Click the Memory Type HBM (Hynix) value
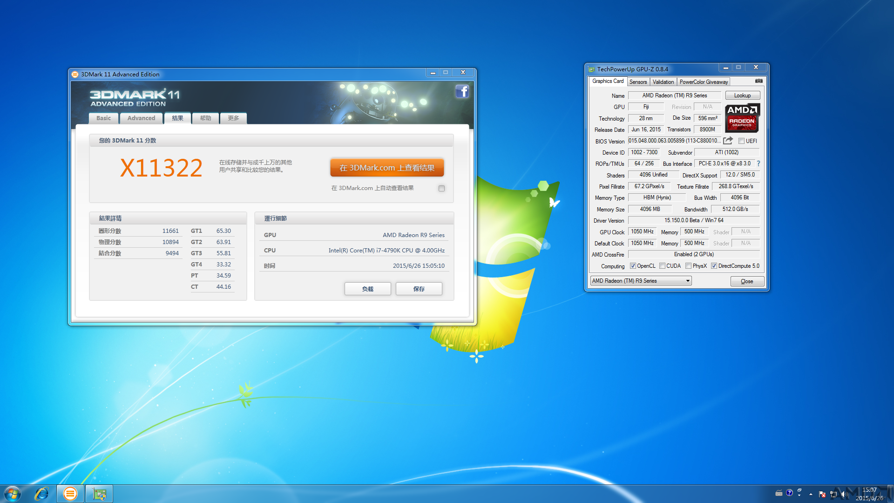Image resolution: width=894 pixels, height=503 pixels. click(x=657, y=197)
